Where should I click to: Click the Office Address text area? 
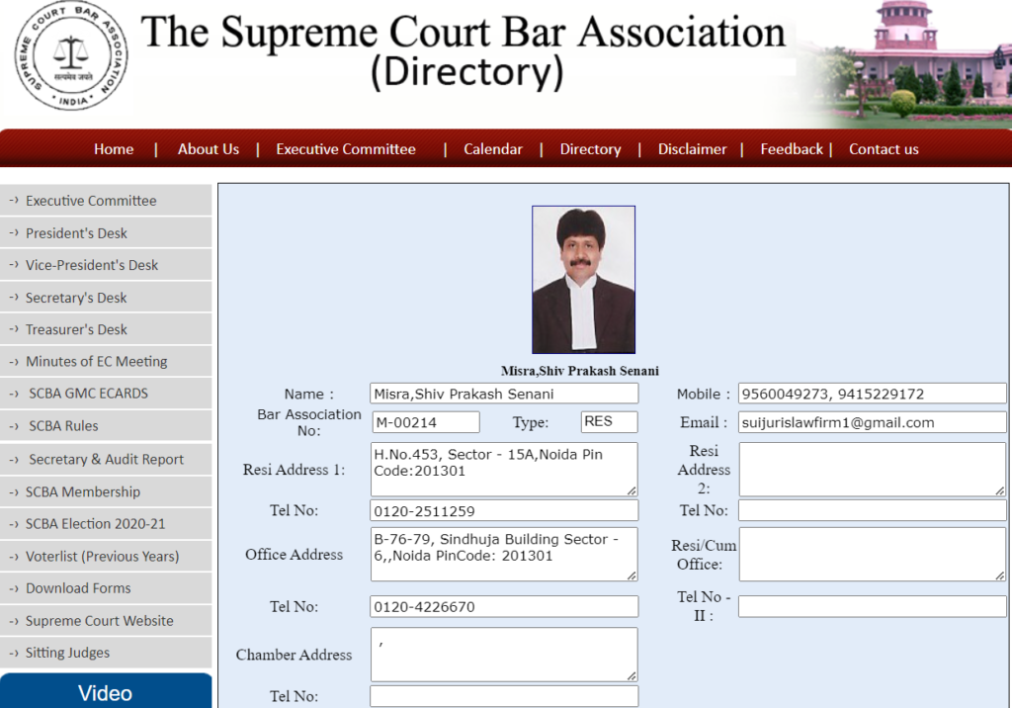pos(504,555)
